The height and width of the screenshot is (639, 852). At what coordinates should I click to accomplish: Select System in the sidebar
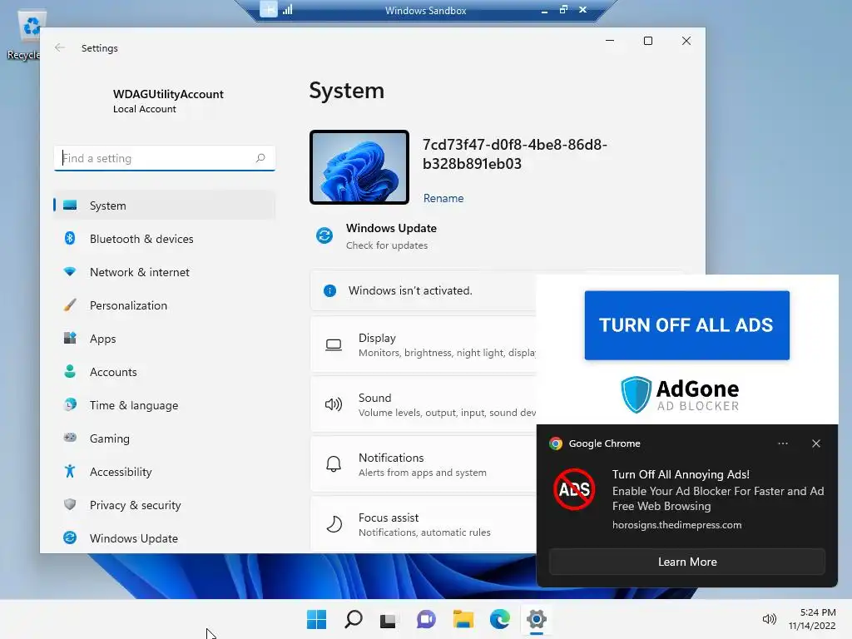click(164, 206)
